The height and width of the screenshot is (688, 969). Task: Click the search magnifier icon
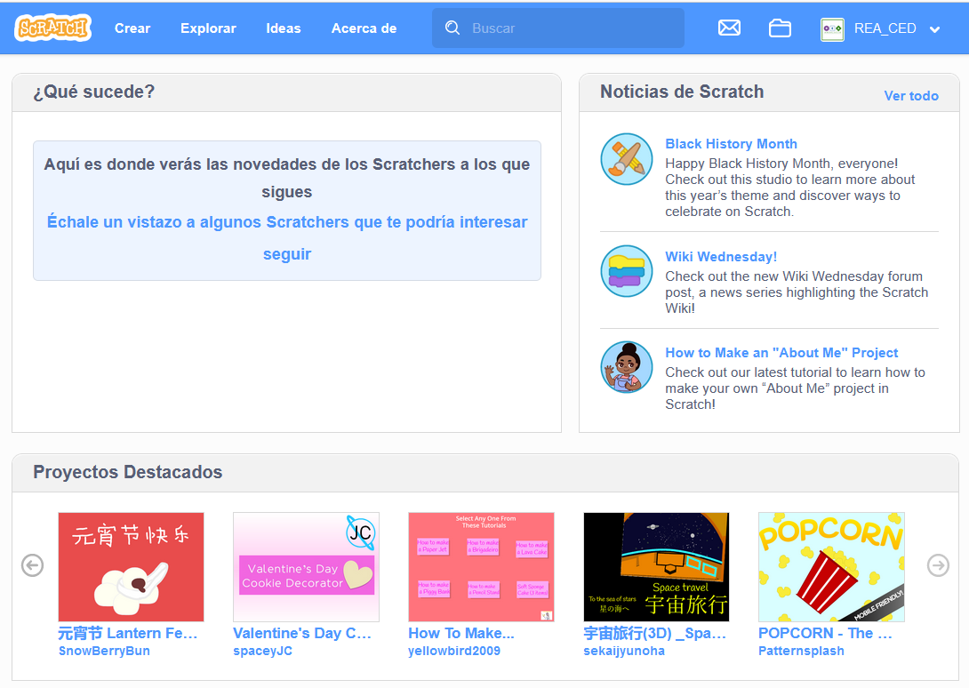452,28
